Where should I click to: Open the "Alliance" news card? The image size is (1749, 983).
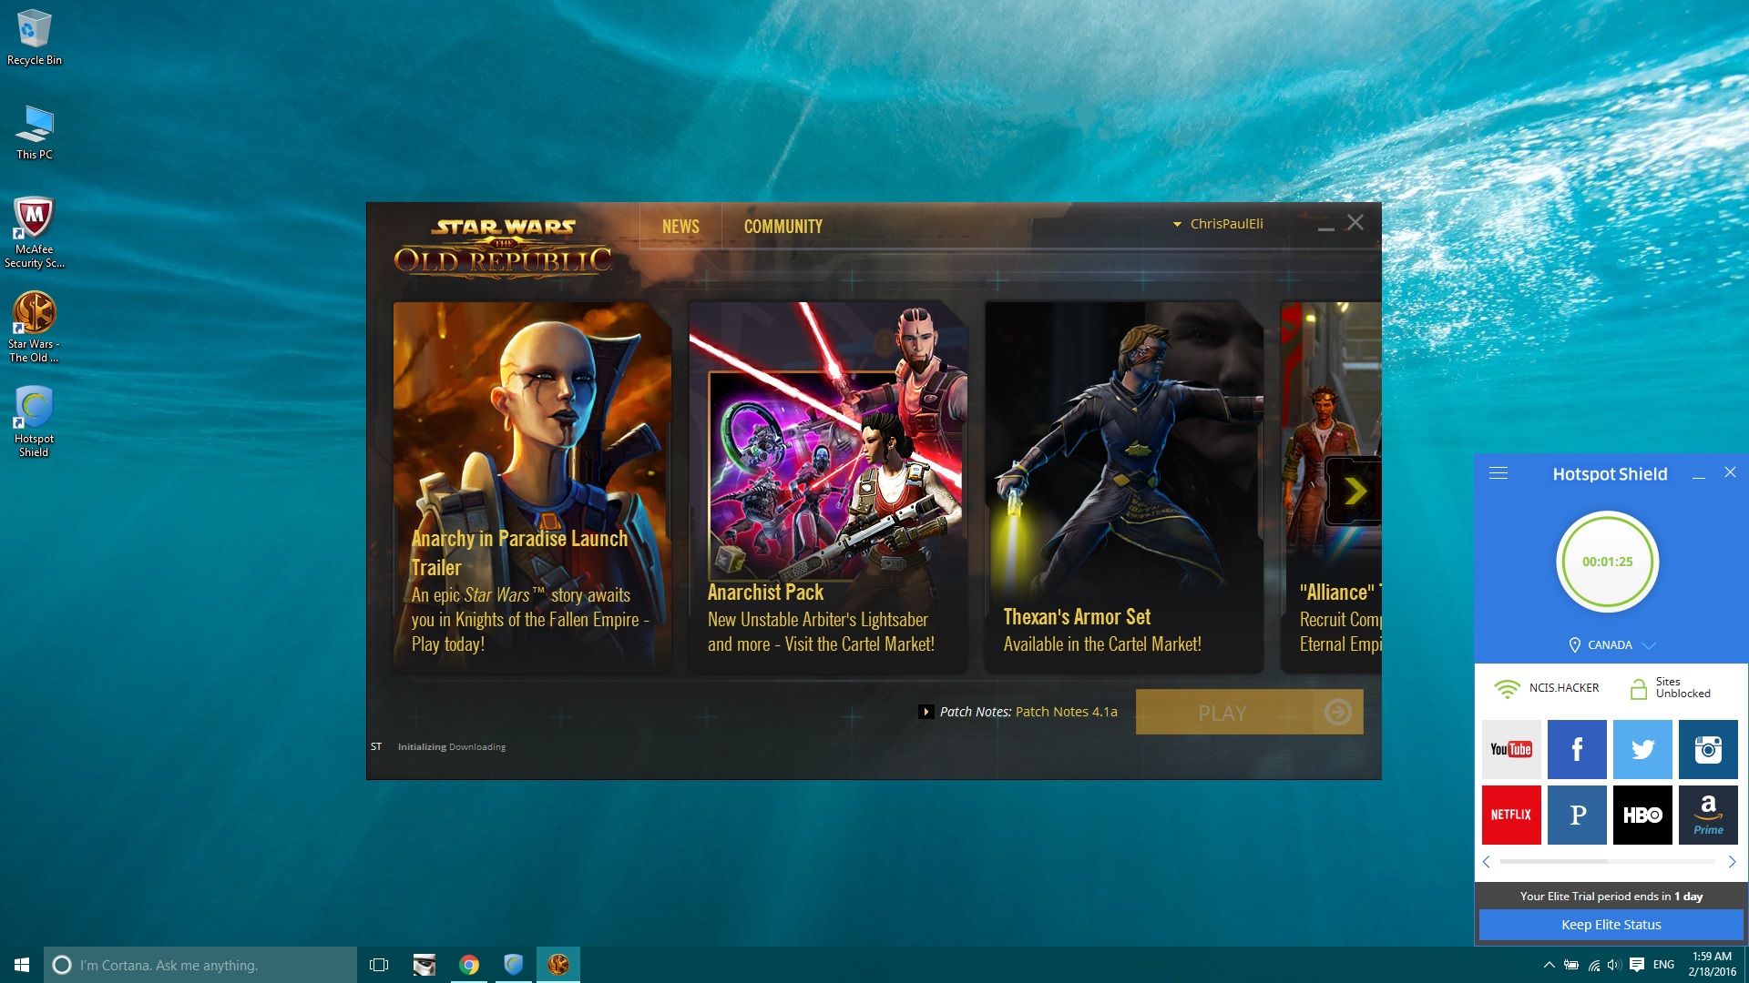tap(1331, 488)
